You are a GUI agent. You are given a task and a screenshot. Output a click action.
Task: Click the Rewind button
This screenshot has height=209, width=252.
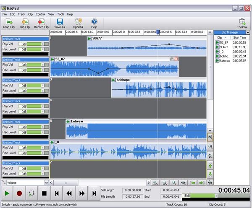[x=69, y=193]
